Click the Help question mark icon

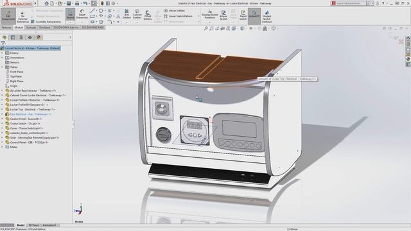pos(383,3)
